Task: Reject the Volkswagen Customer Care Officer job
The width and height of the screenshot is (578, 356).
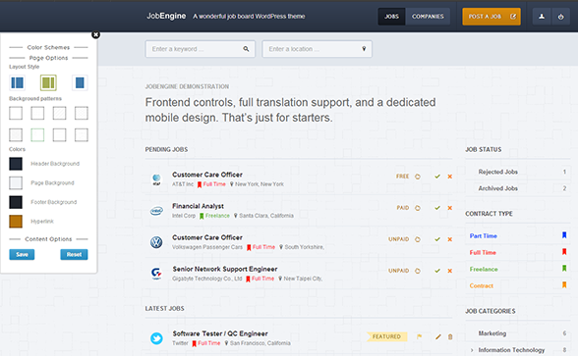Action: pyautogui.click(x=450, y=239)
